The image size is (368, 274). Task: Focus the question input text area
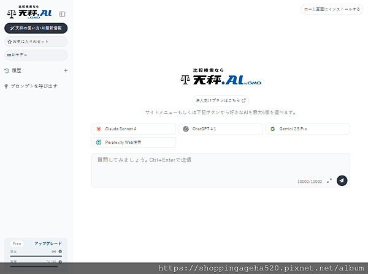(x=221, y=170)
